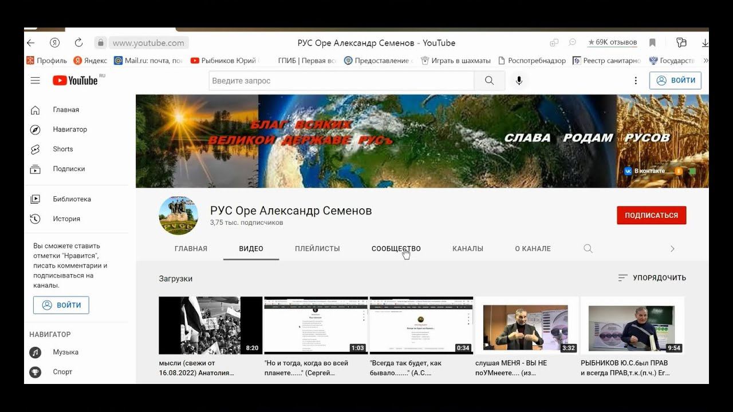Viewport: 733px width, 412px height.
Task: Open the 9:54 video thumbnail
Action: [632, 326]
